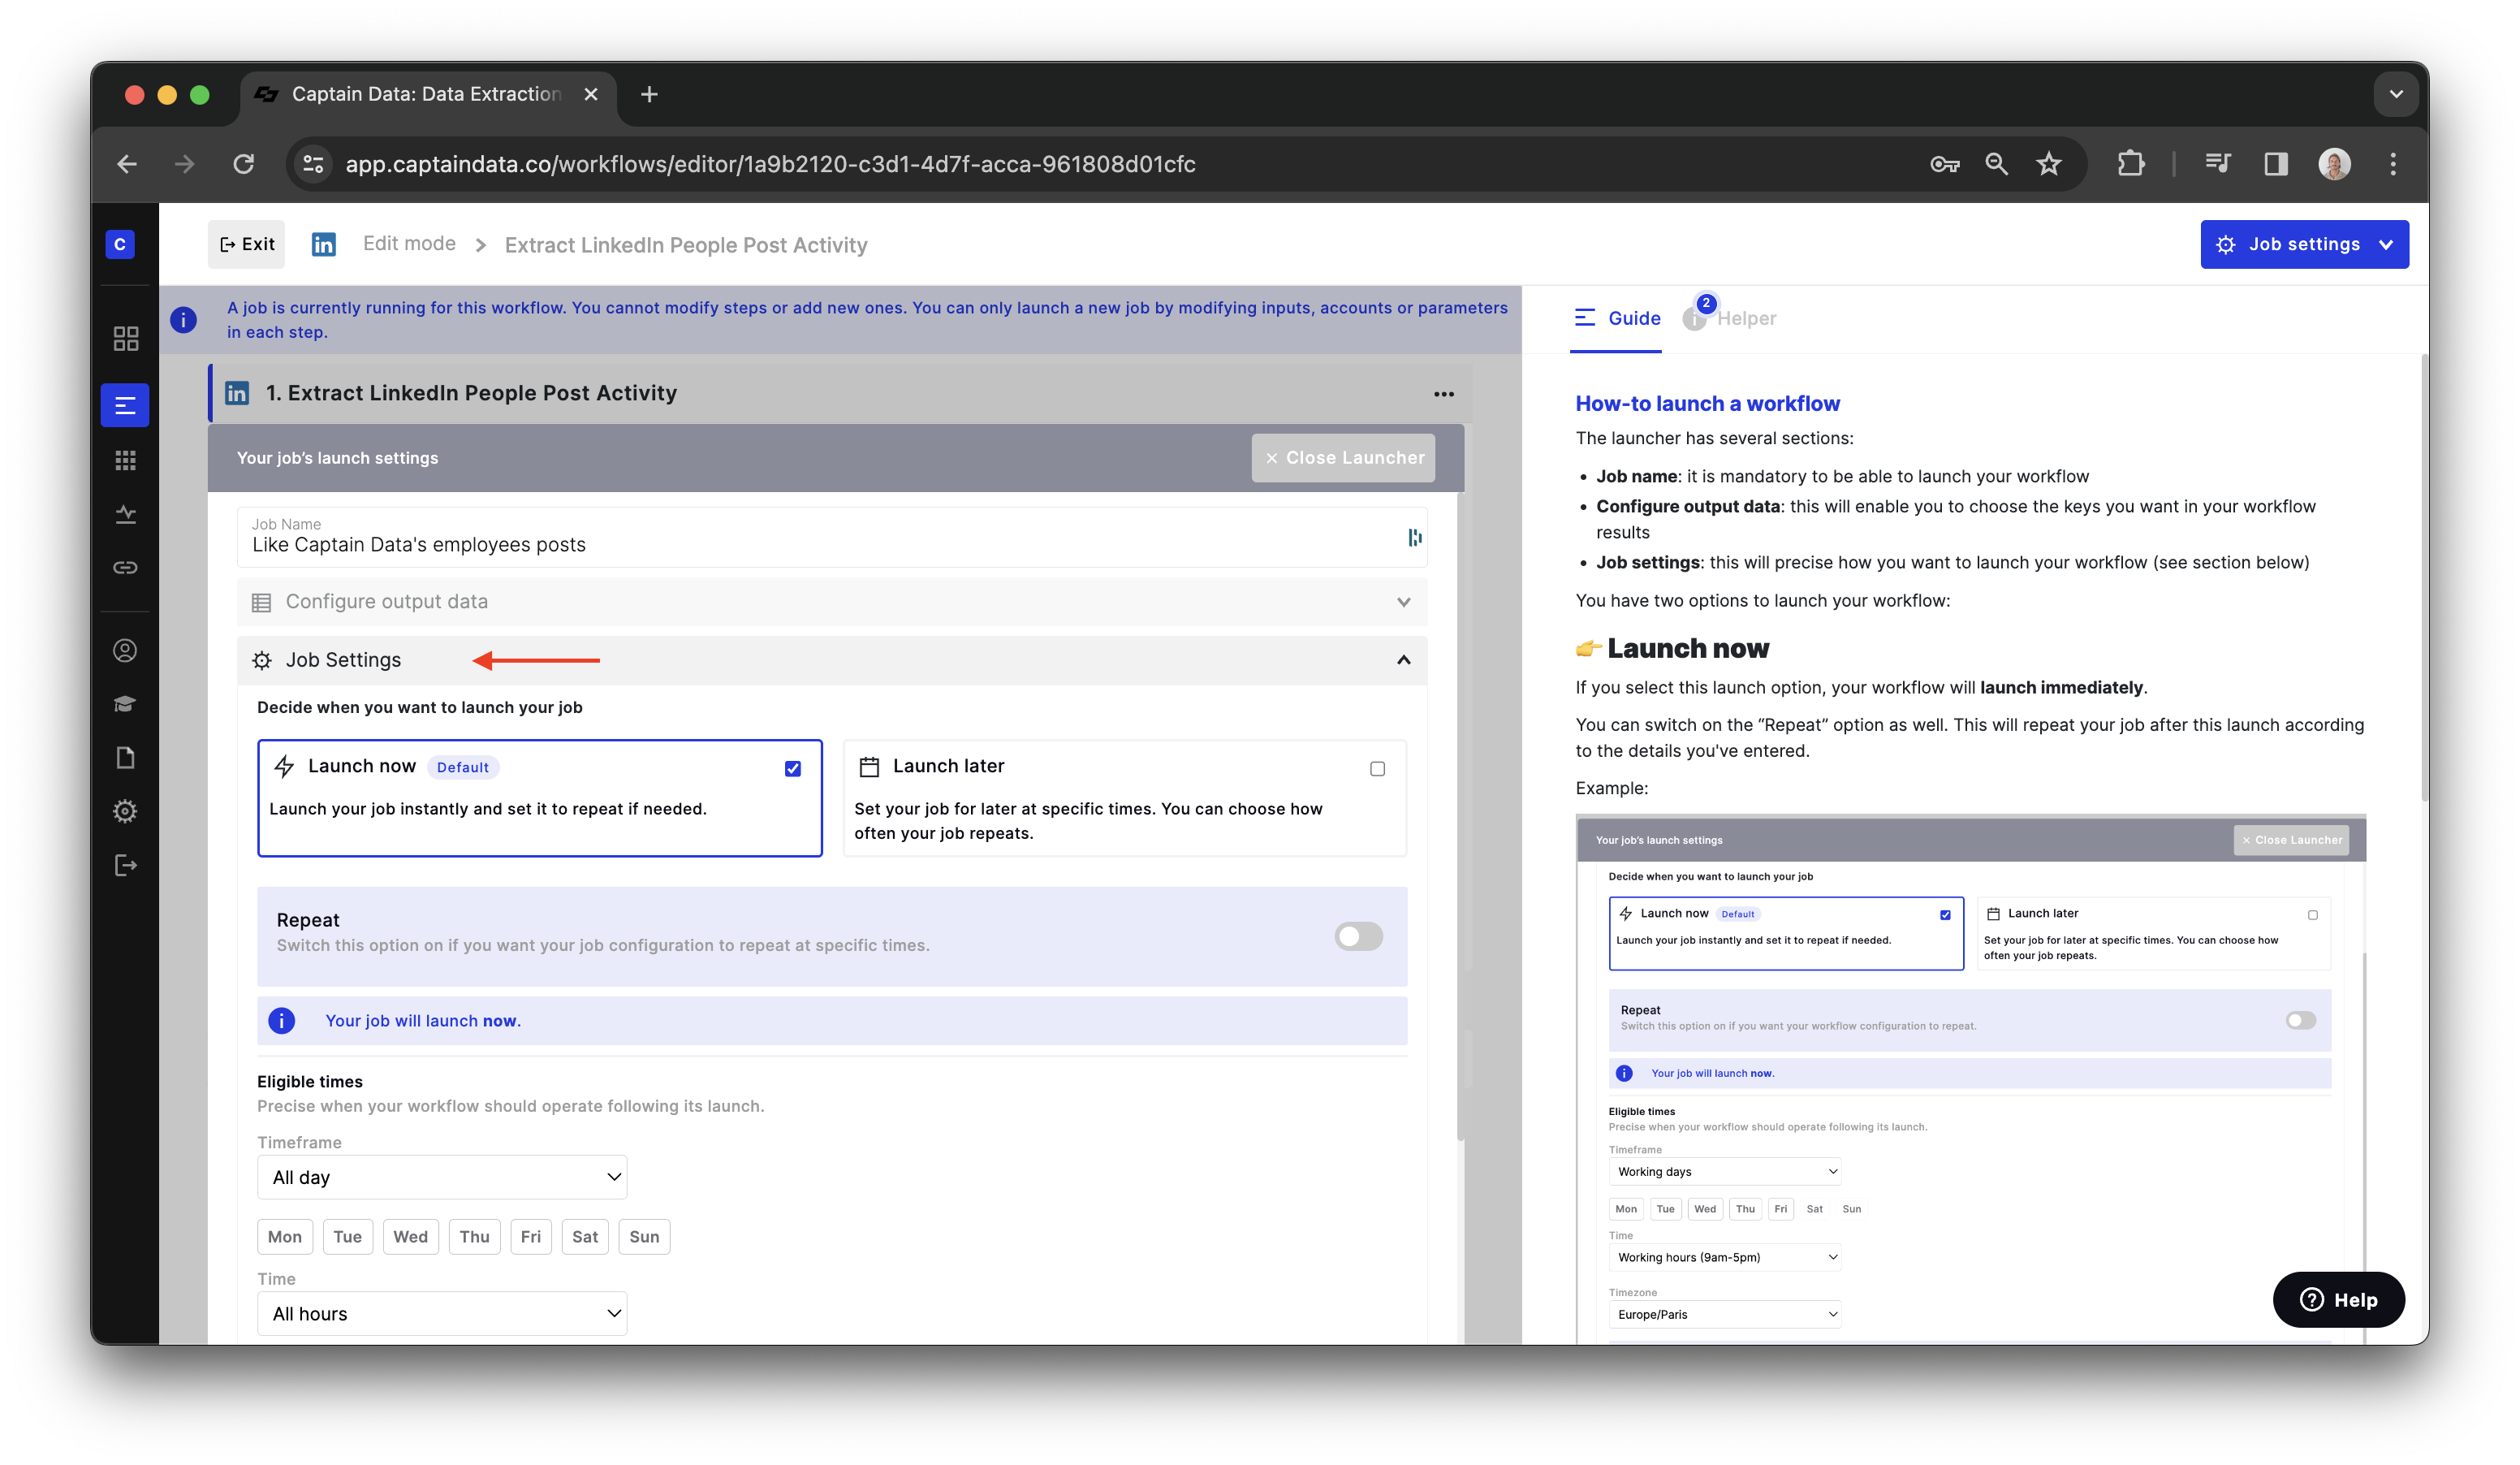
Task: View site information icon in address bar
Action: coord(313,164)
